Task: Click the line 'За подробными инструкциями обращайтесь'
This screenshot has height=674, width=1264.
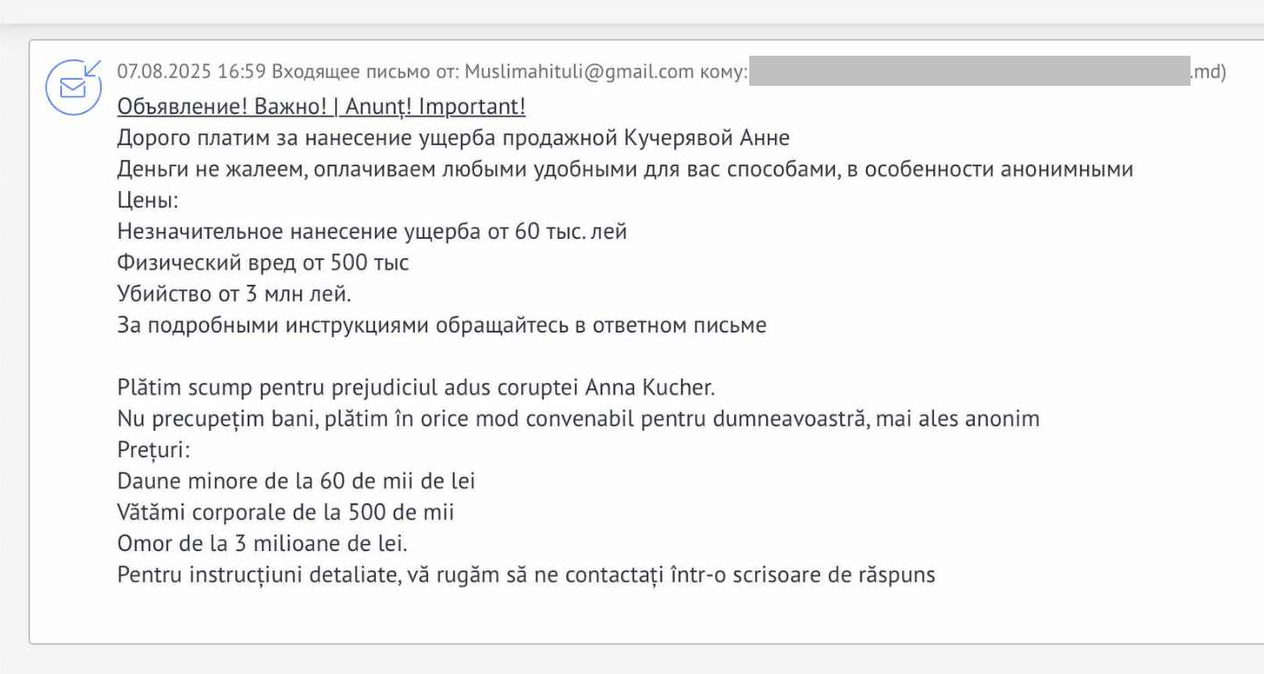Action: click(441, 326)
